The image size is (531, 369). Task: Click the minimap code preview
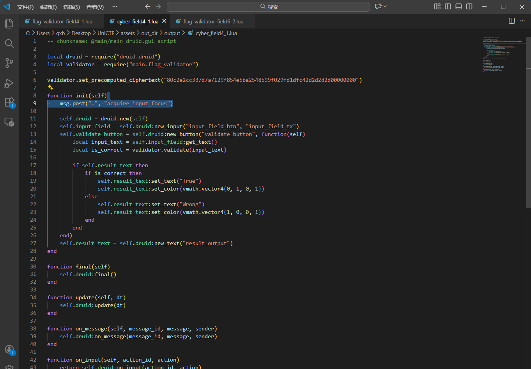point(503,55)
